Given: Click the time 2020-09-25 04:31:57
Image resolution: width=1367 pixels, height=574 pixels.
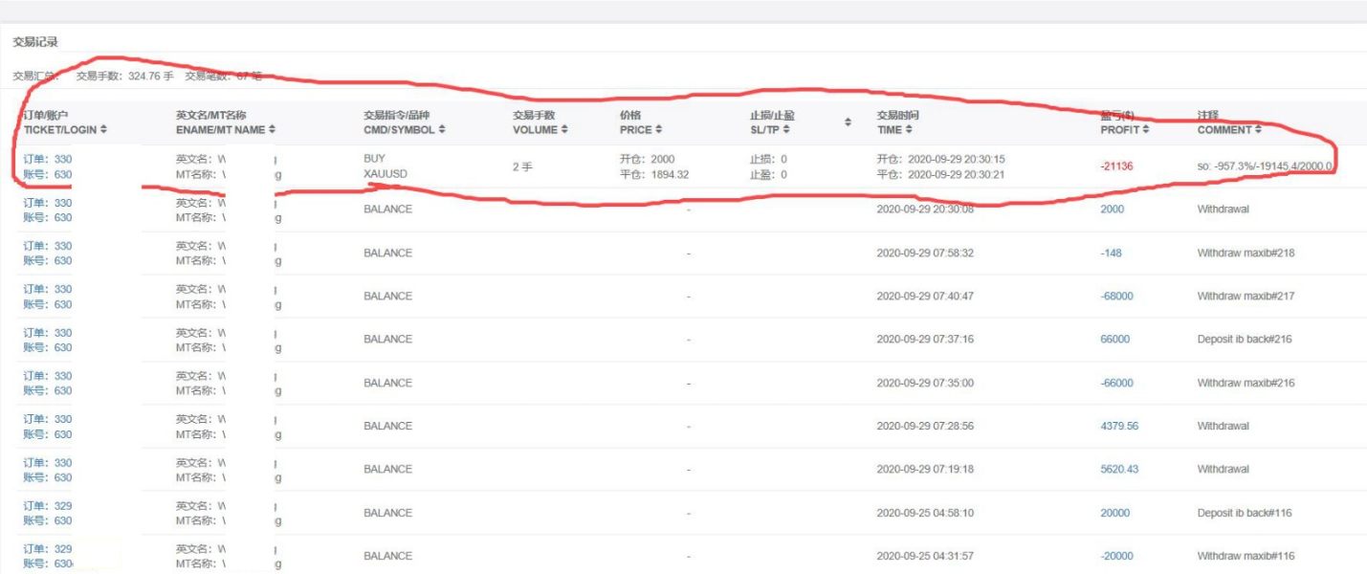Looking at the screenshot, I should tap(925, 556).
